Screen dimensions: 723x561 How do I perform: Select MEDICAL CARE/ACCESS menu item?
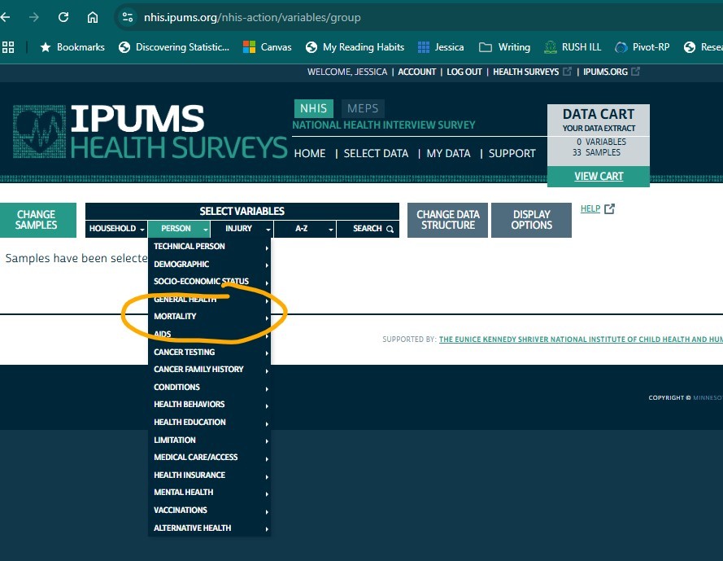pyautogui.click(x=209, y=458)
